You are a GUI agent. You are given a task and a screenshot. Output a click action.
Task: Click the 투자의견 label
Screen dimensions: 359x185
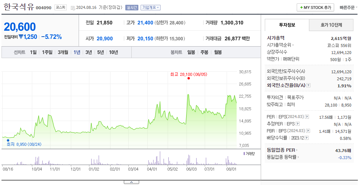[275, 98]
